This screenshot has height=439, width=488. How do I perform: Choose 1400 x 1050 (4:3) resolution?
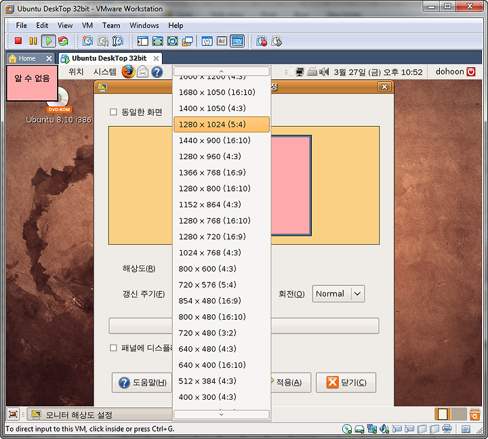[x=221, y=108]
